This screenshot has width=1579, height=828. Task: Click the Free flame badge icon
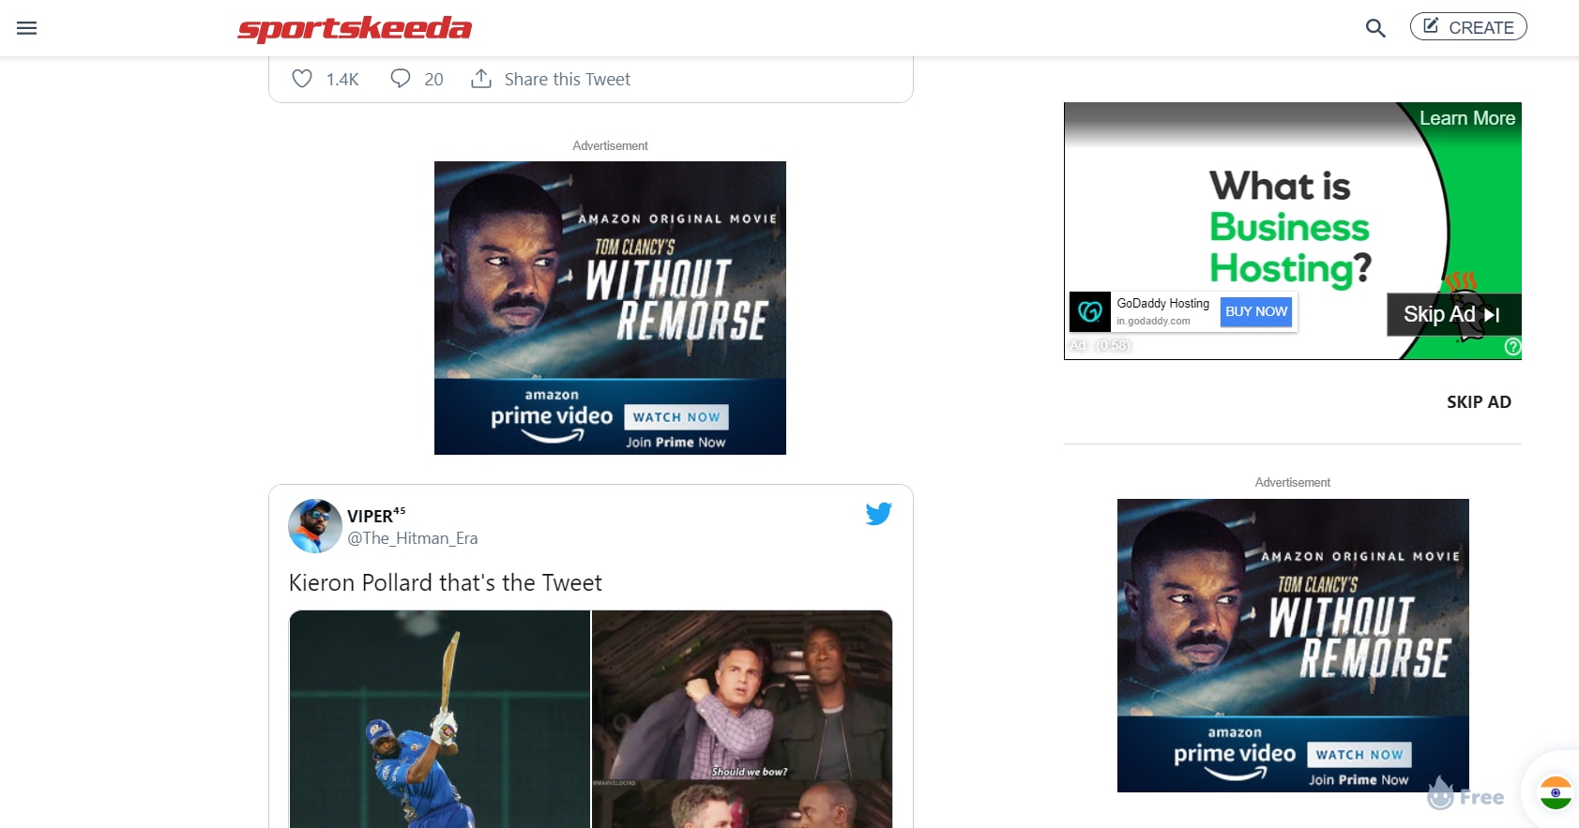click(1465, 795)
